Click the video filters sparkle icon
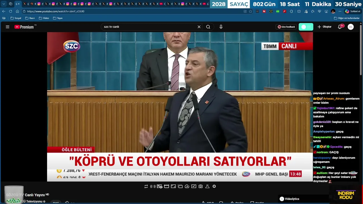Viewport: 363px width, 204px height. 194,186
